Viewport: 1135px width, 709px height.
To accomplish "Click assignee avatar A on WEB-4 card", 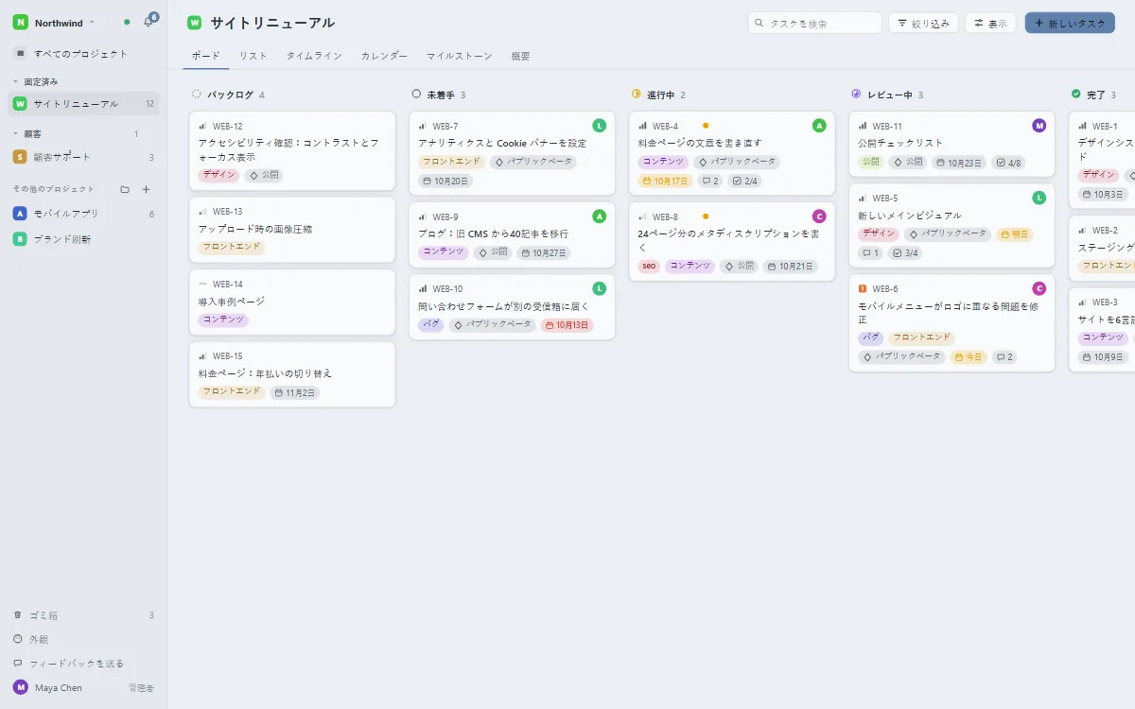I will click(819, 126).
